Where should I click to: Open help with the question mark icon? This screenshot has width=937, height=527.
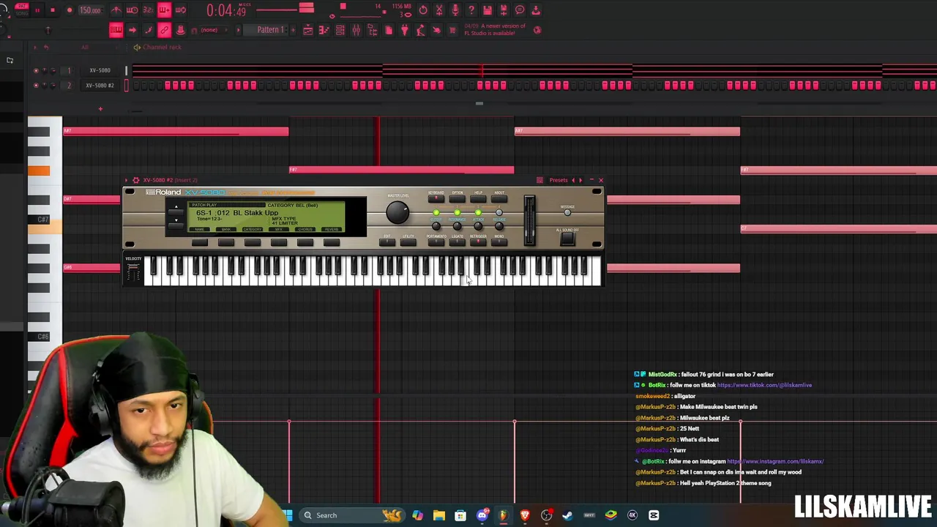[x=471, y=10]
